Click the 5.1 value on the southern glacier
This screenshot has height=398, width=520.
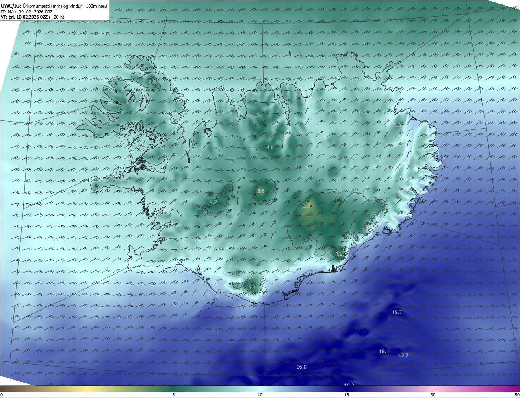(x=252, y=288)
